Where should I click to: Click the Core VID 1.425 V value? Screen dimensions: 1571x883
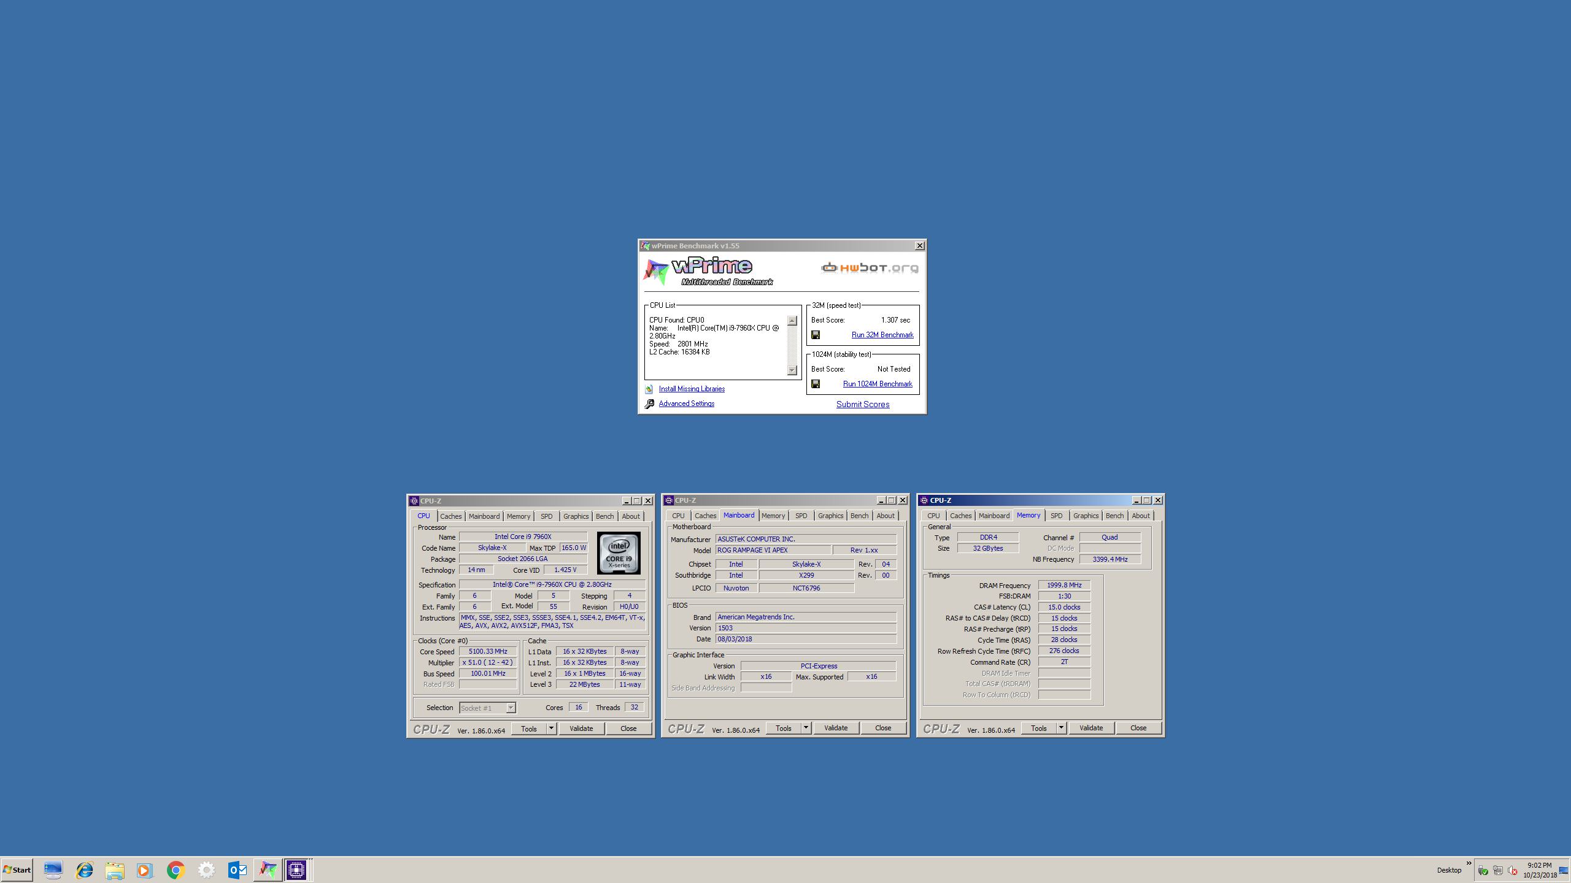(x=565, y=570)
